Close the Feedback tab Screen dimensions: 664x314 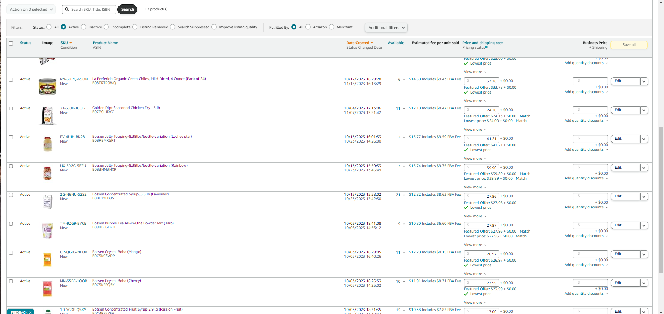pos(30,312)
